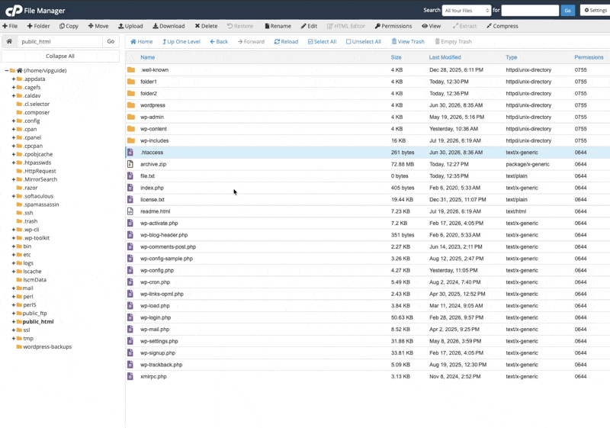Sort by Type column header
The height and width of the screenshot is (428, 610).
click(x=511, y=57)
